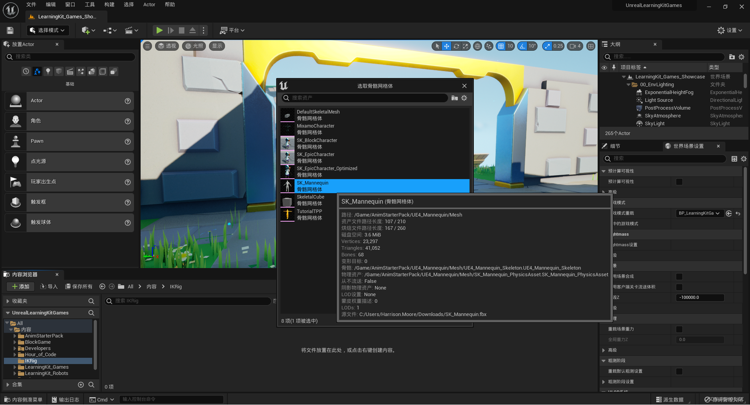
Task: Open the quick add content dropdown
Action: click(88, 30)
